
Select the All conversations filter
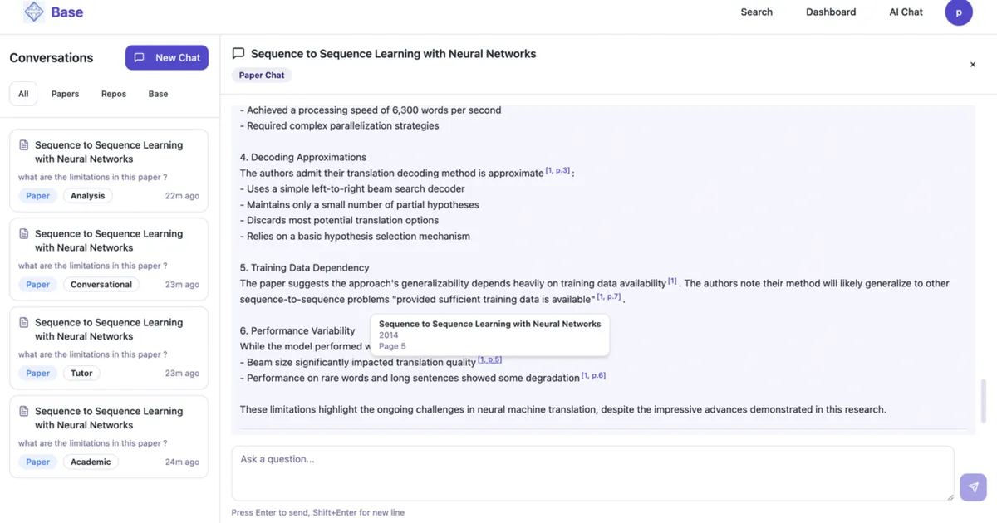click(23, 94)
